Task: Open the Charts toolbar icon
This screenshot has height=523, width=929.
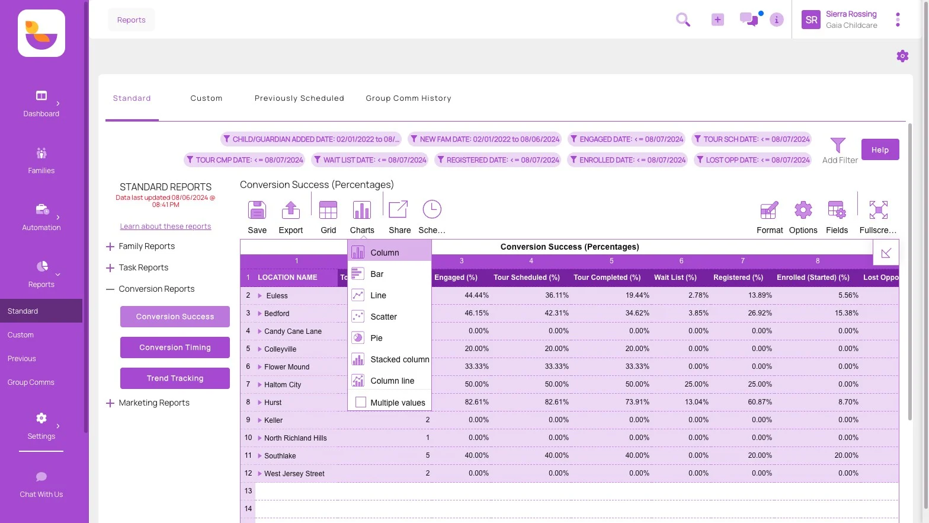Action: pyautogui.click(x=362, y=210)
